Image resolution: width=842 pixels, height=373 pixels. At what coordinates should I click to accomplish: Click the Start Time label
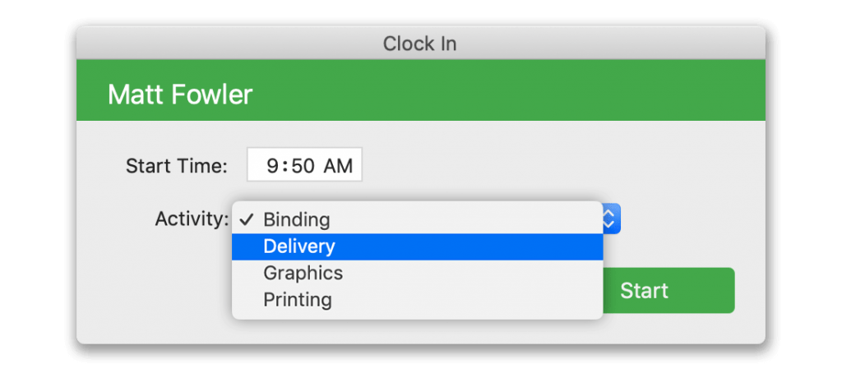[177, 166]
